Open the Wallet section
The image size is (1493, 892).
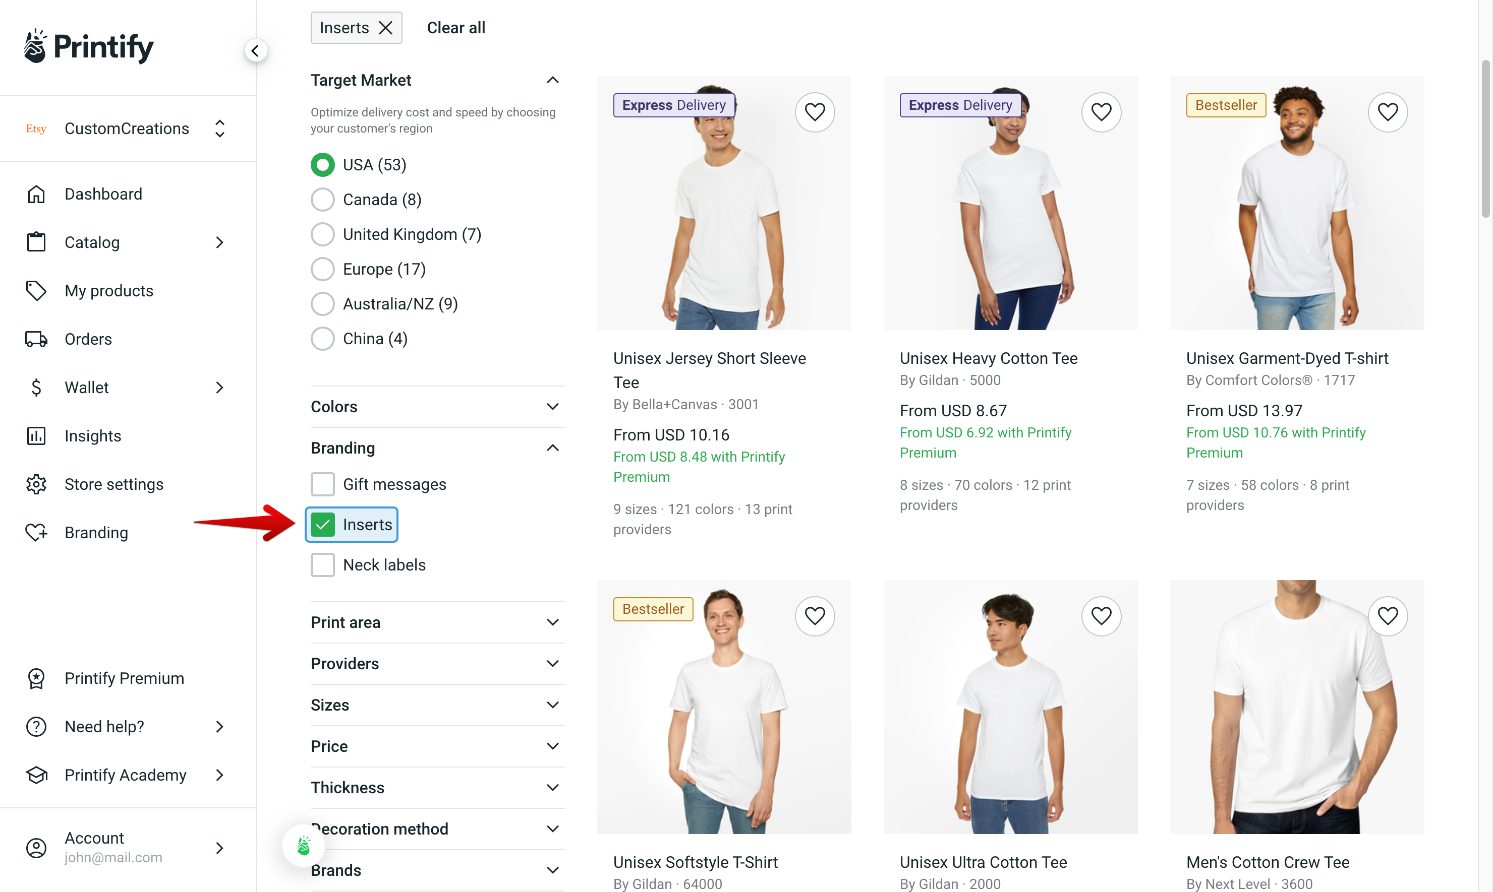click(x=87, y=387)
